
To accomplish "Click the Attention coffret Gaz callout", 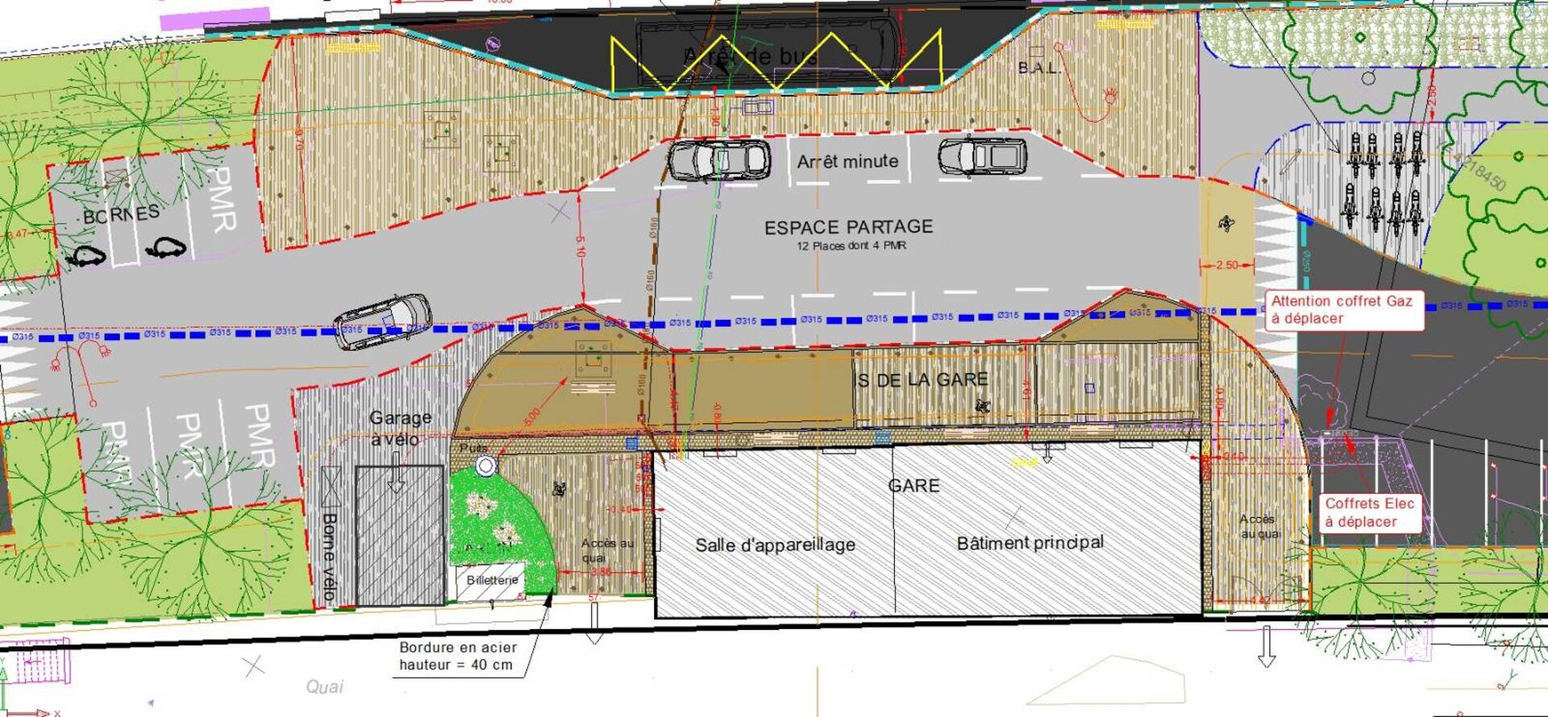I will [x=1342, y=310].
